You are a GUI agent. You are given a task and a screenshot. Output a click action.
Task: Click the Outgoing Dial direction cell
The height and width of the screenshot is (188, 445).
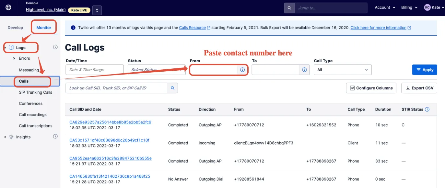tap(211, 179)
